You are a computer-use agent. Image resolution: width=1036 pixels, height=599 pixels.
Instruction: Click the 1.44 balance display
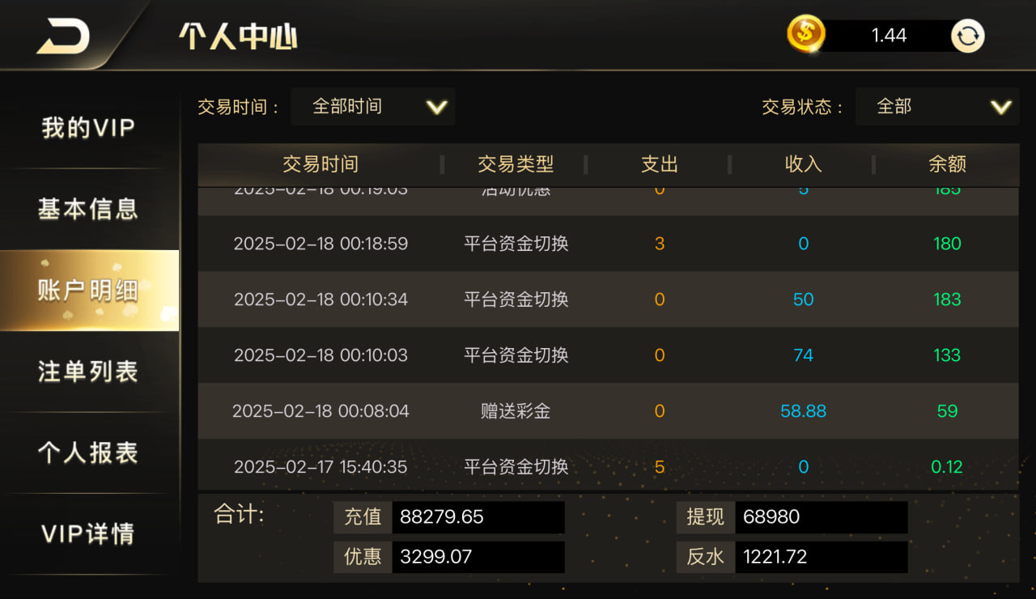tap(889, 36)
